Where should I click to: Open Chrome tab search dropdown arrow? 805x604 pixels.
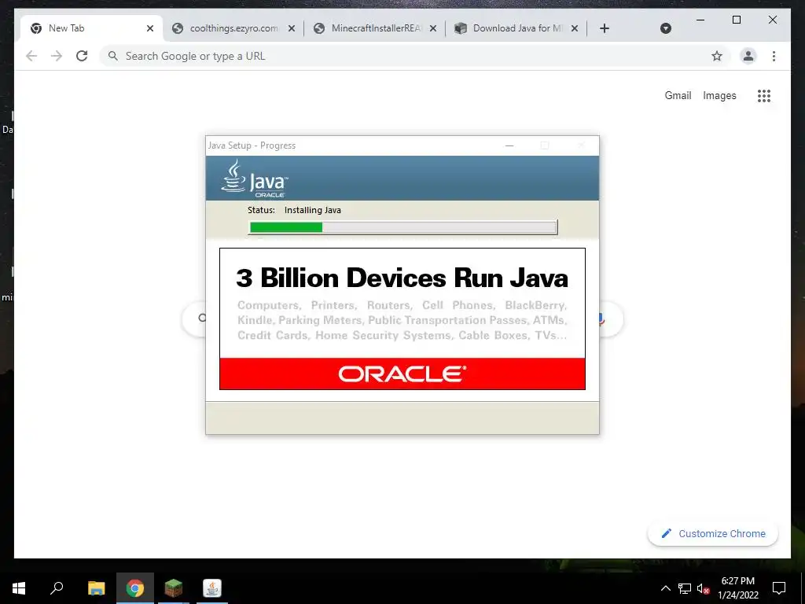coord(665,28)
